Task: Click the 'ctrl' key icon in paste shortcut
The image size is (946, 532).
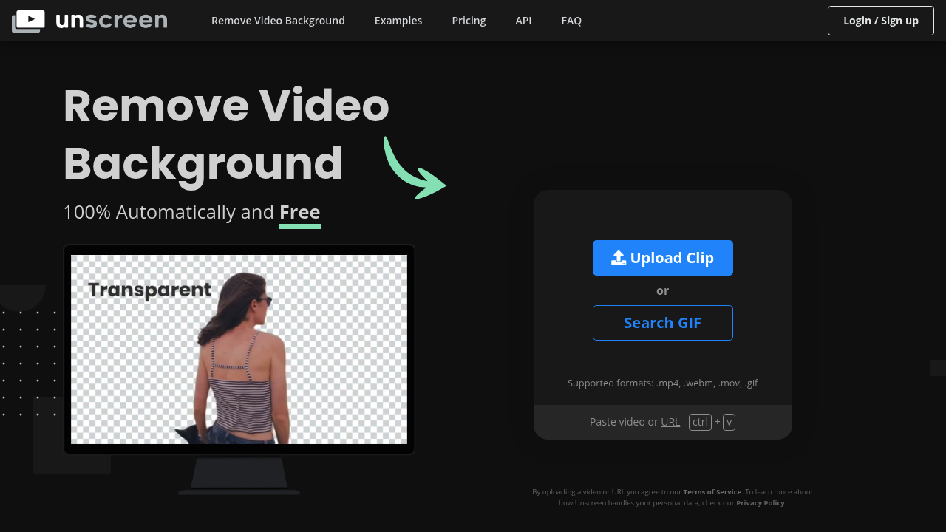Action: coord(699,421)
